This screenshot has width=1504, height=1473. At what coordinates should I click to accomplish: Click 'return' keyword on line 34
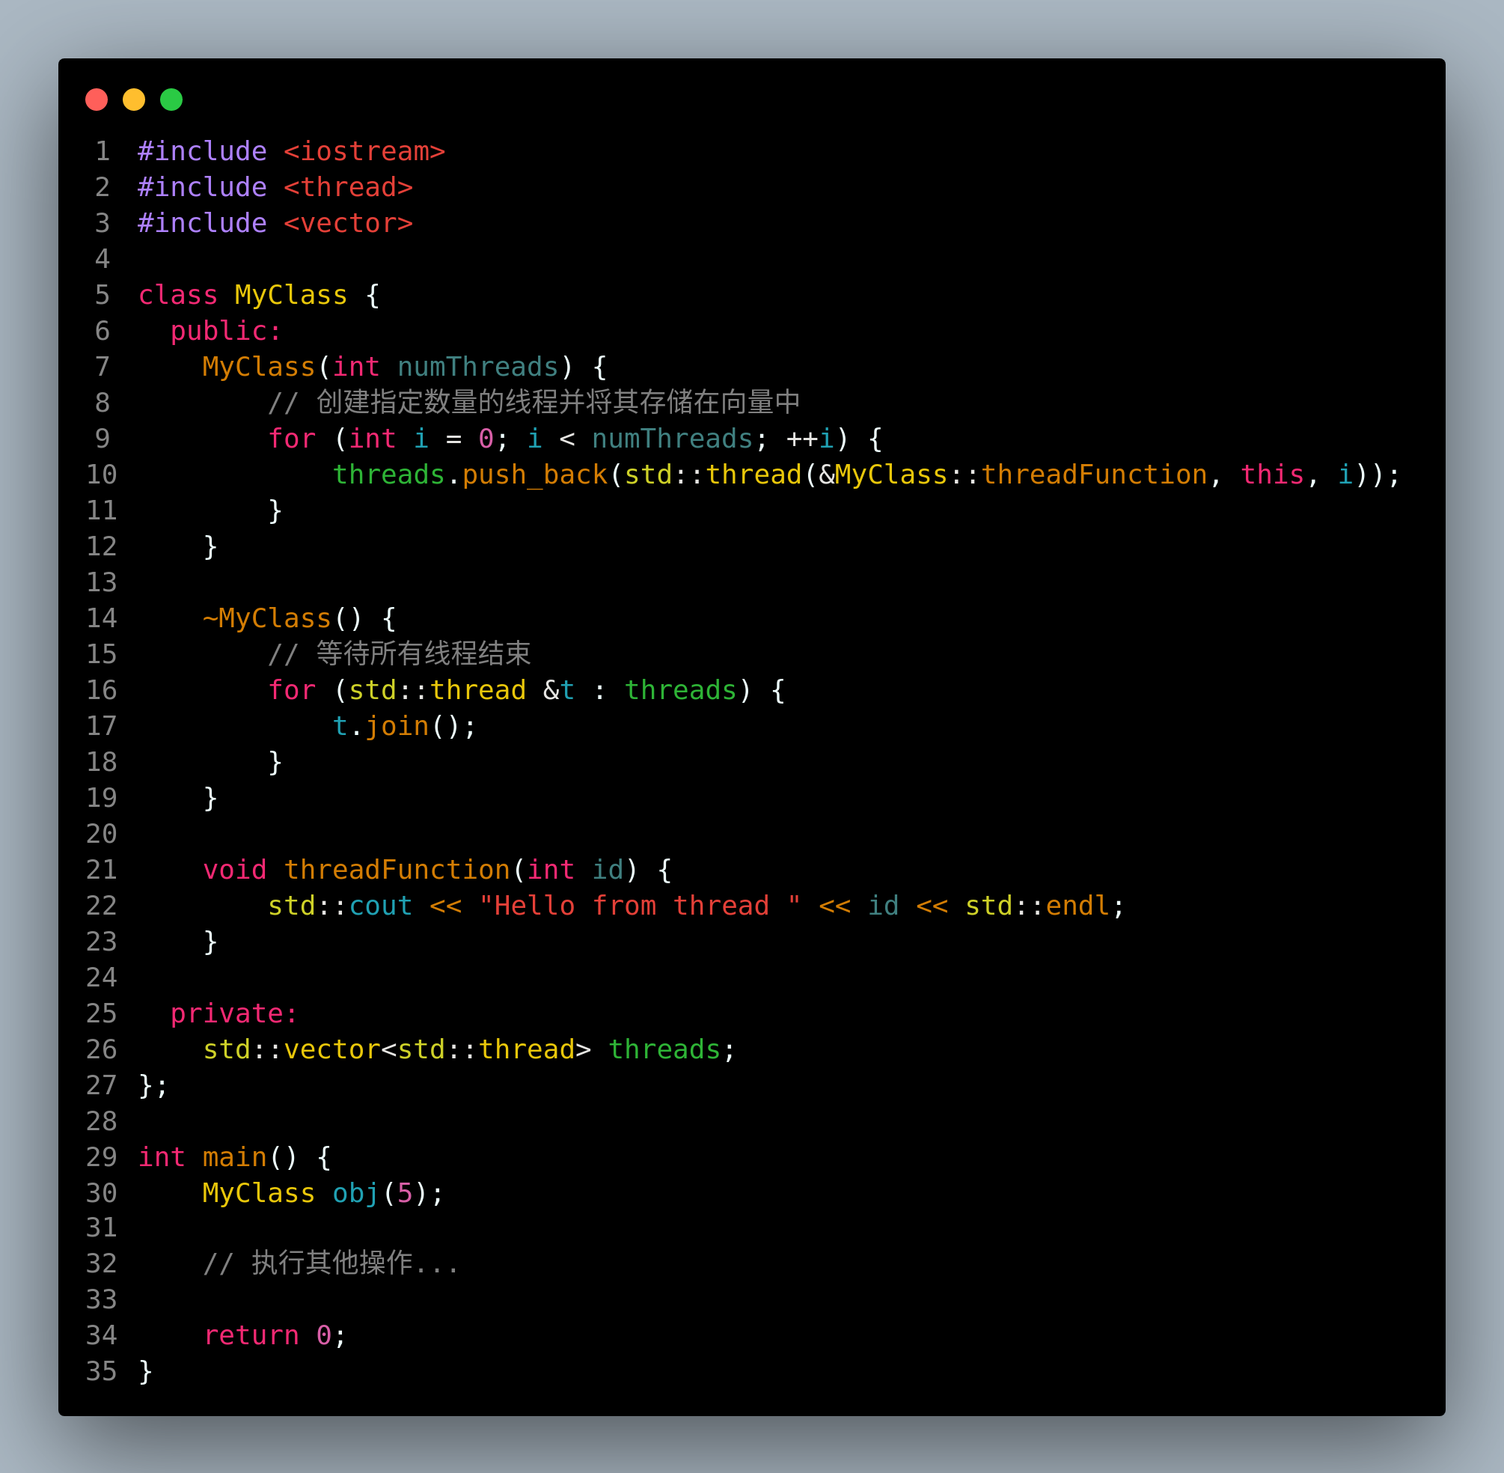[x=251, y=1335]
